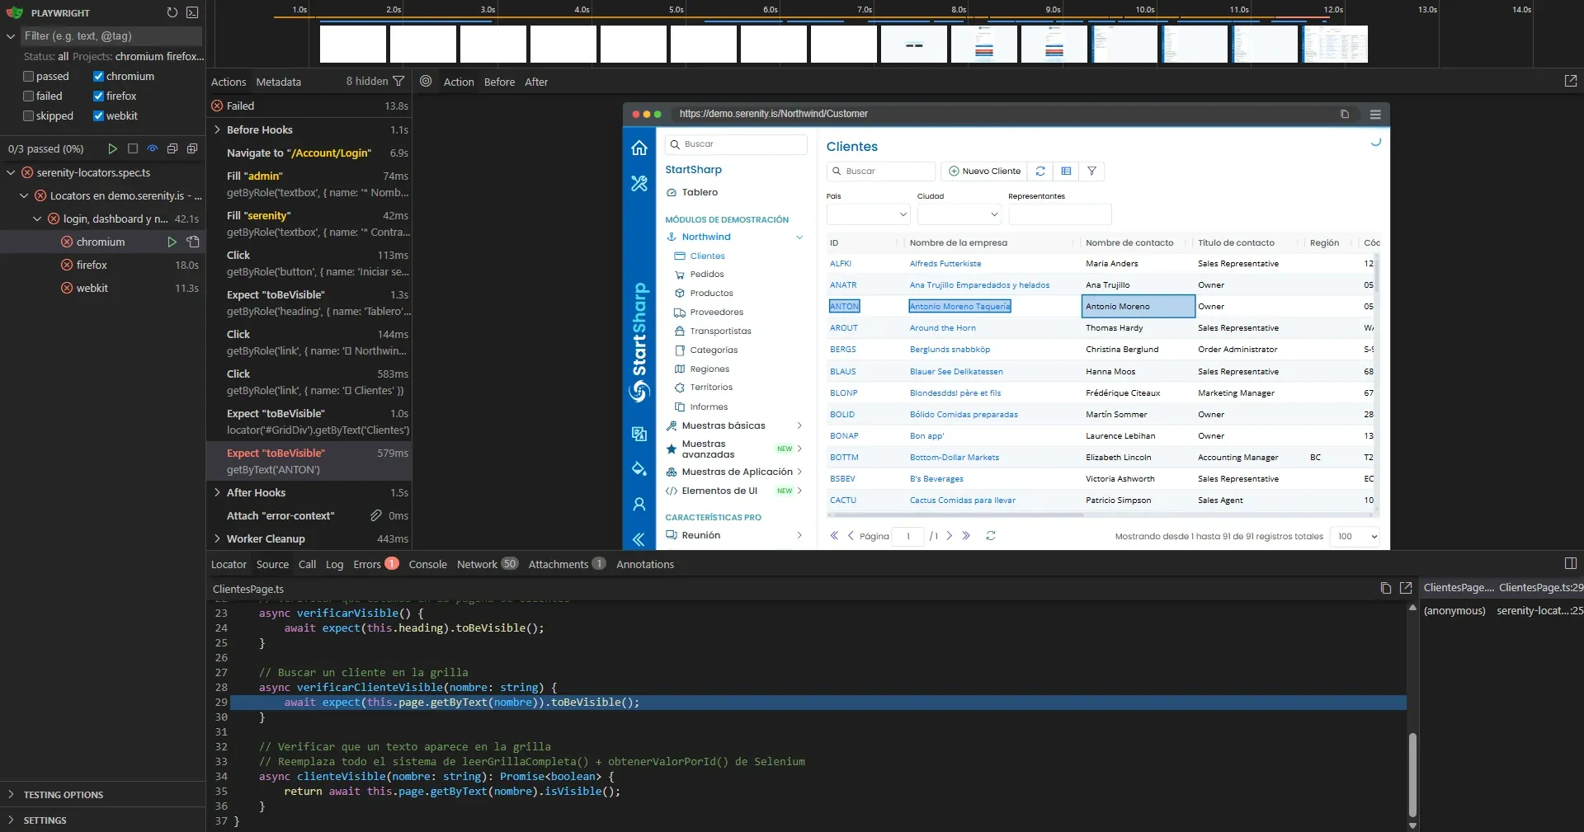
Task: Open the Alfreds Futterkiste customer link
Action: click(x=946, y=263)
